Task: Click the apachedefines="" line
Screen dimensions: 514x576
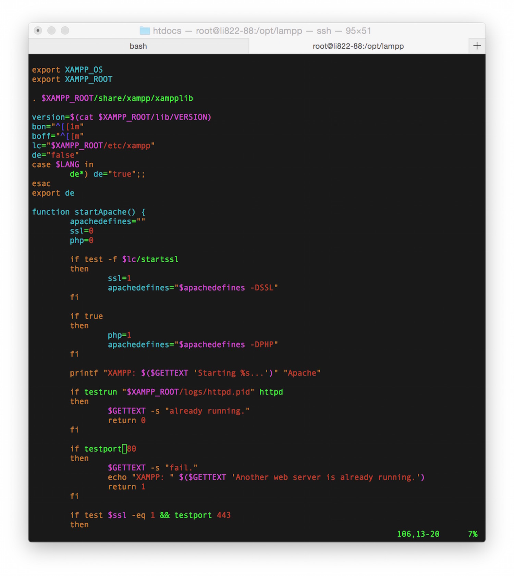Action: pos(107,222)
